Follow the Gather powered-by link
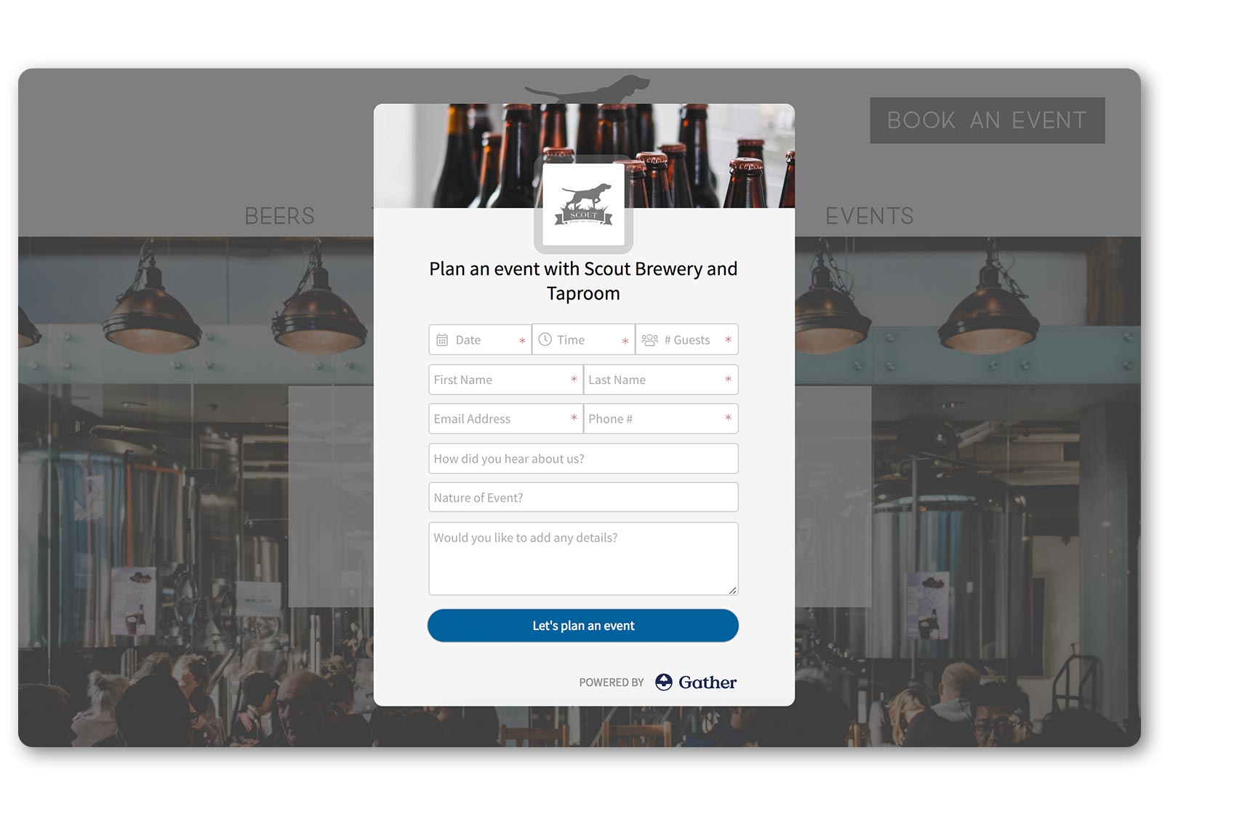The image size is (1242, 817). click(x=696, y=682)
